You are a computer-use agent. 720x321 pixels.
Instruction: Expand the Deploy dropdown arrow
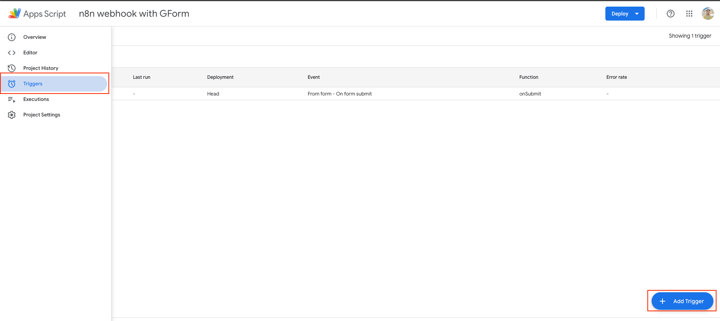coord(637,14)
